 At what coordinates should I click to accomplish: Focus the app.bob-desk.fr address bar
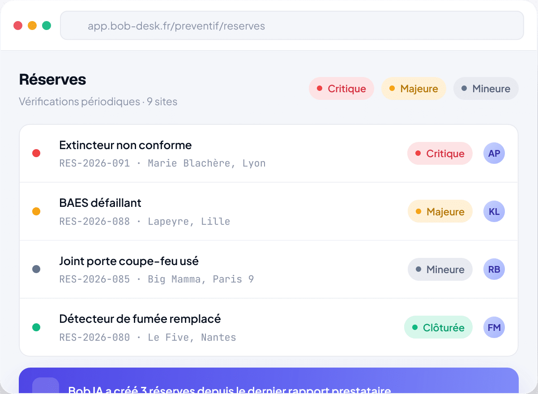[x=292, y=26]
